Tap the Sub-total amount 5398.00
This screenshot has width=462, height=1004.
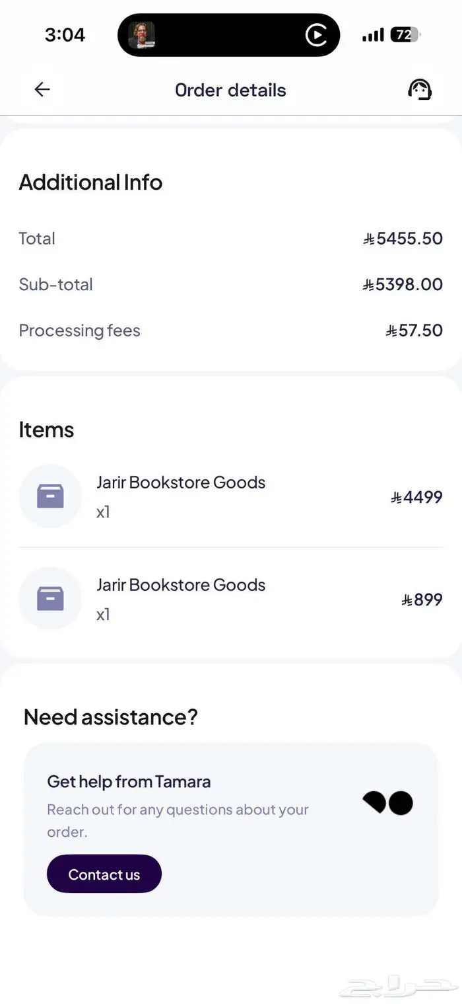tap(403, 285)
